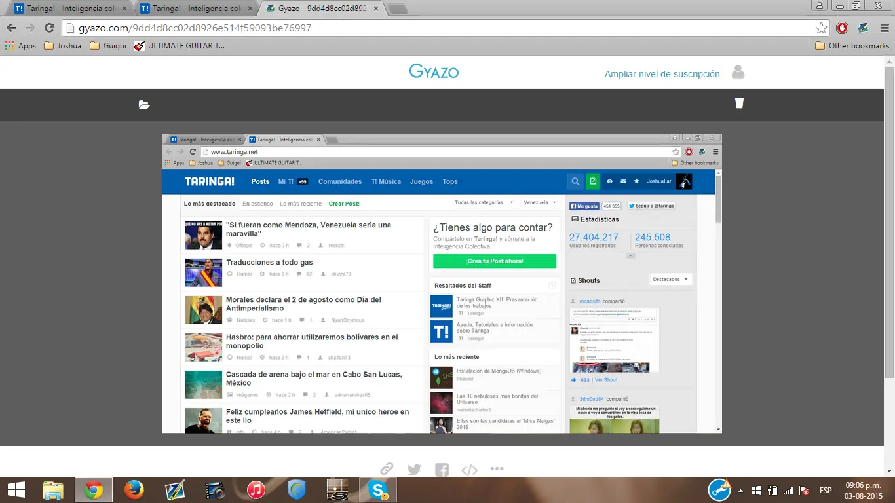Click the red Adblock extension icon
This screenshot has height=503, width=895.
843,28
